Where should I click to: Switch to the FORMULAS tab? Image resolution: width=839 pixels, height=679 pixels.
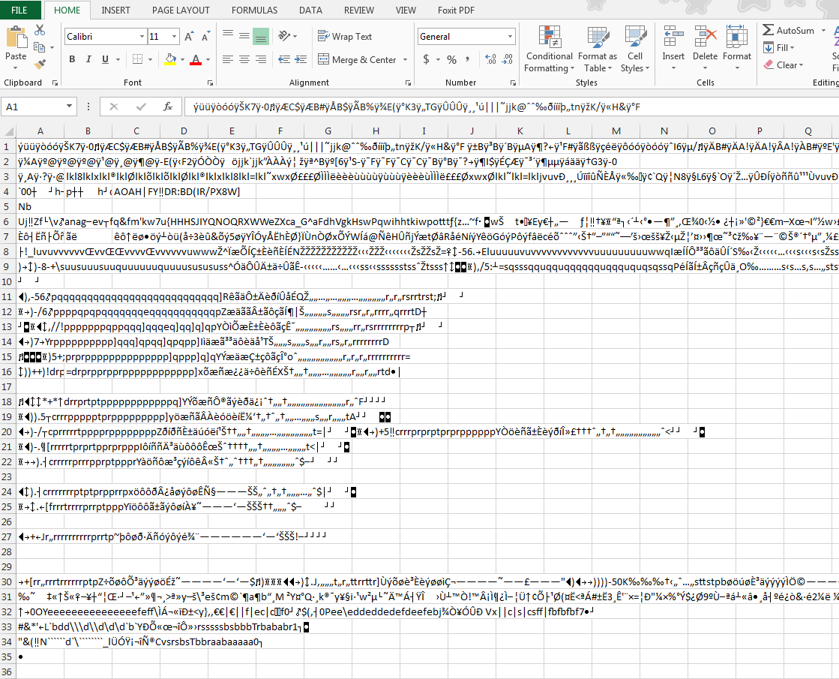pyautogui.click(x=255, y=11)
